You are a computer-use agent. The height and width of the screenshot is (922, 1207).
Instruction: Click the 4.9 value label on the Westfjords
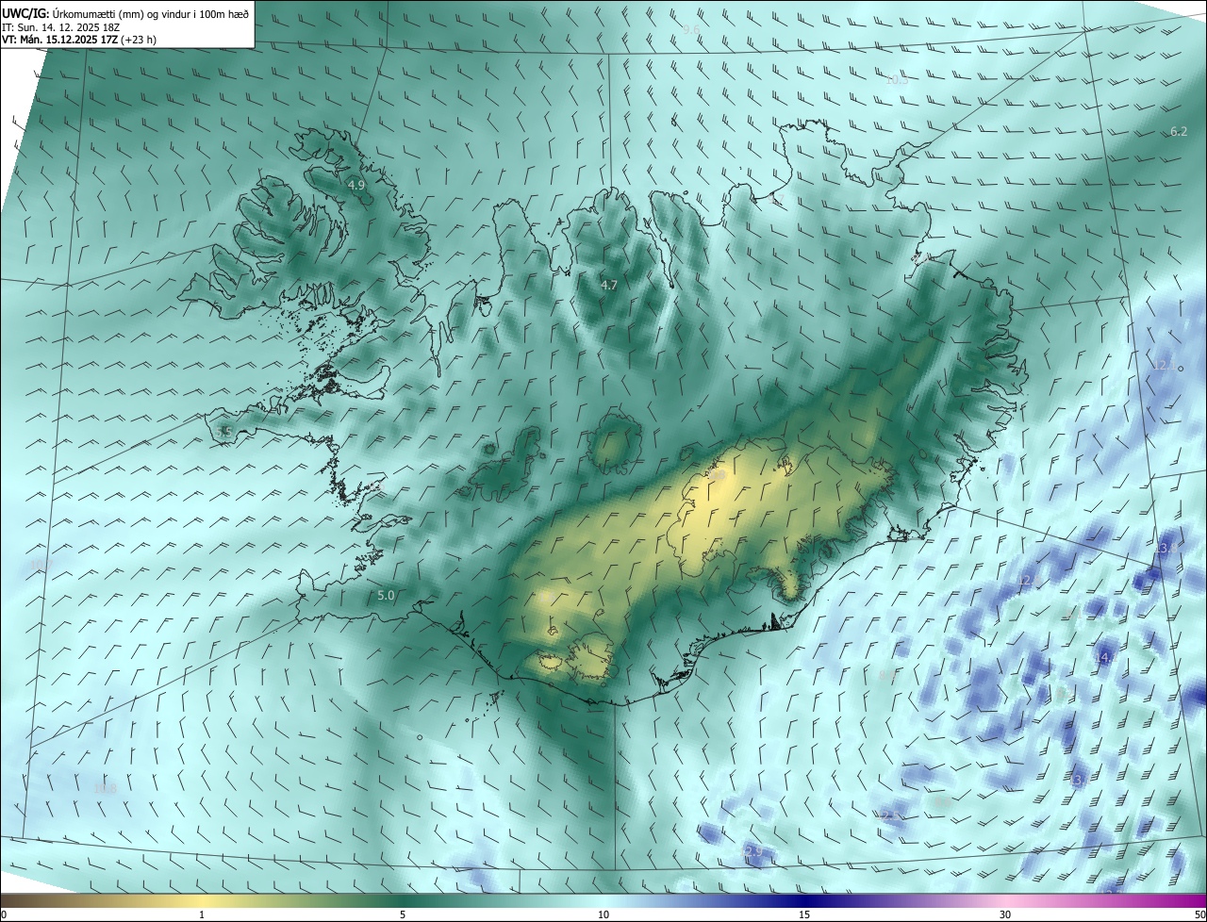355,185
